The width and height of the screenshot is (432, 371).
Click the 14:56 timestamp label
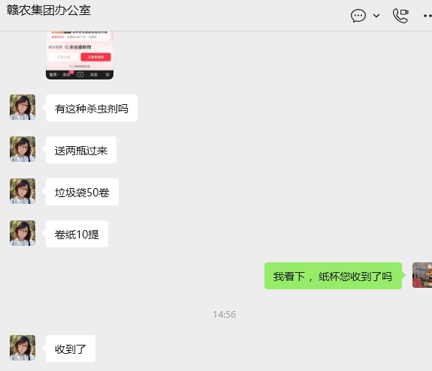225,314
